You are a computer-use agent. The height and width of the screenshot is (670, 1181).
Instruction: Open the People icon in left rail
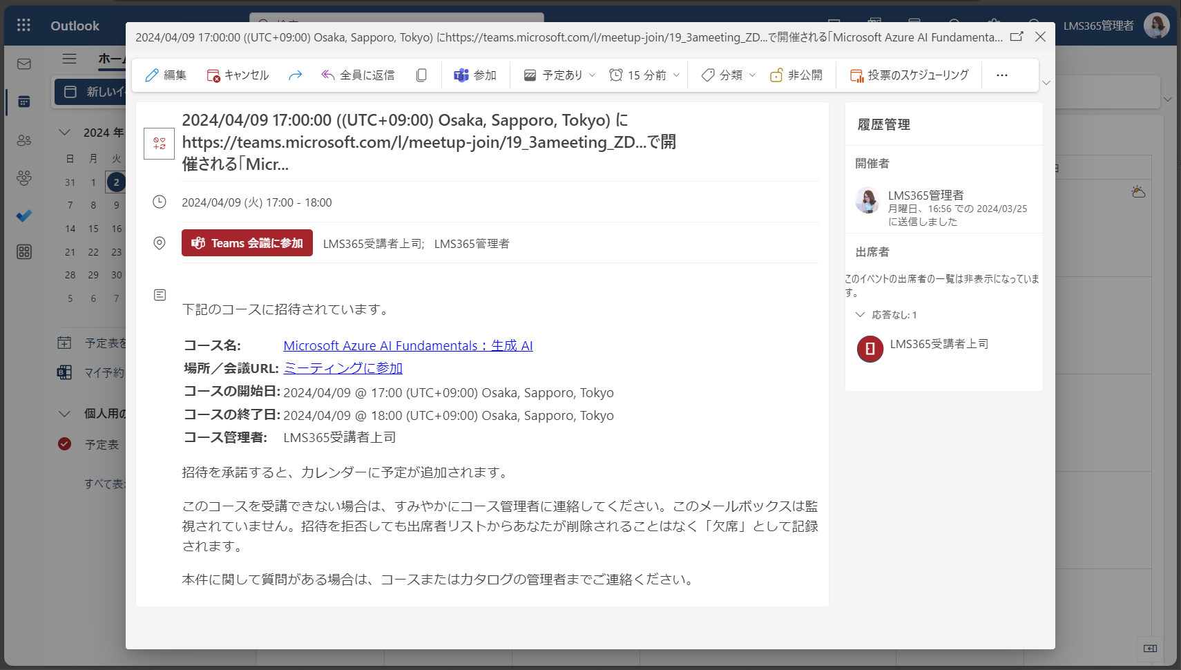(24, 140)
